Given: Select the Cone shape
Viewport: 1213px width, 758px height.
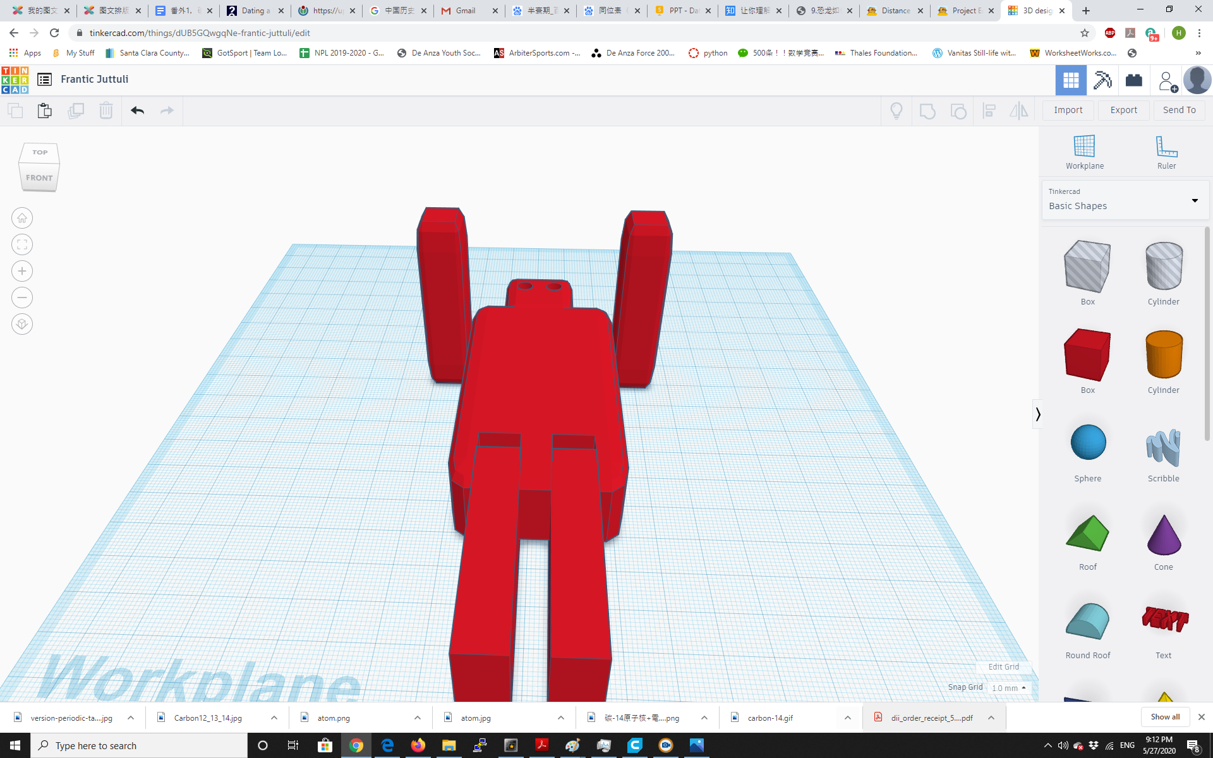Looking at the screenshot, I should click(x=1163, y=534).
